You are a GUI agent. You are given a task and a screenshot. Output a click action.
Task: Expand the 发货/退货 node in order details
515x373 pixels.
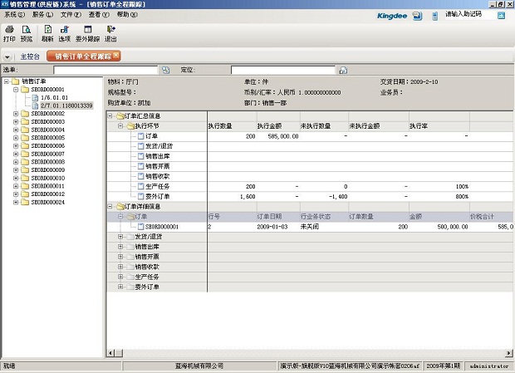point(120,236)
